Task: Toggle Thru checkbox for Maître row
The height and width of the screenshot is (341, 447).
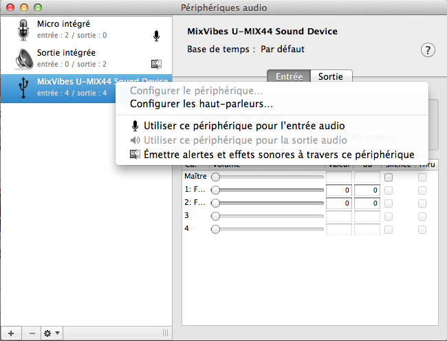Action: tap(422, 177)
